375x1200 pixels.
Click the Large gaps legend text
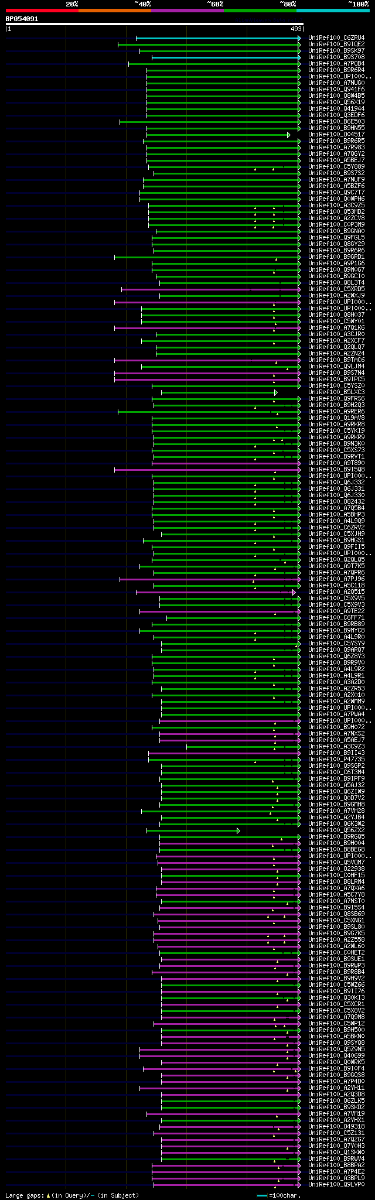pos(72,1195)
